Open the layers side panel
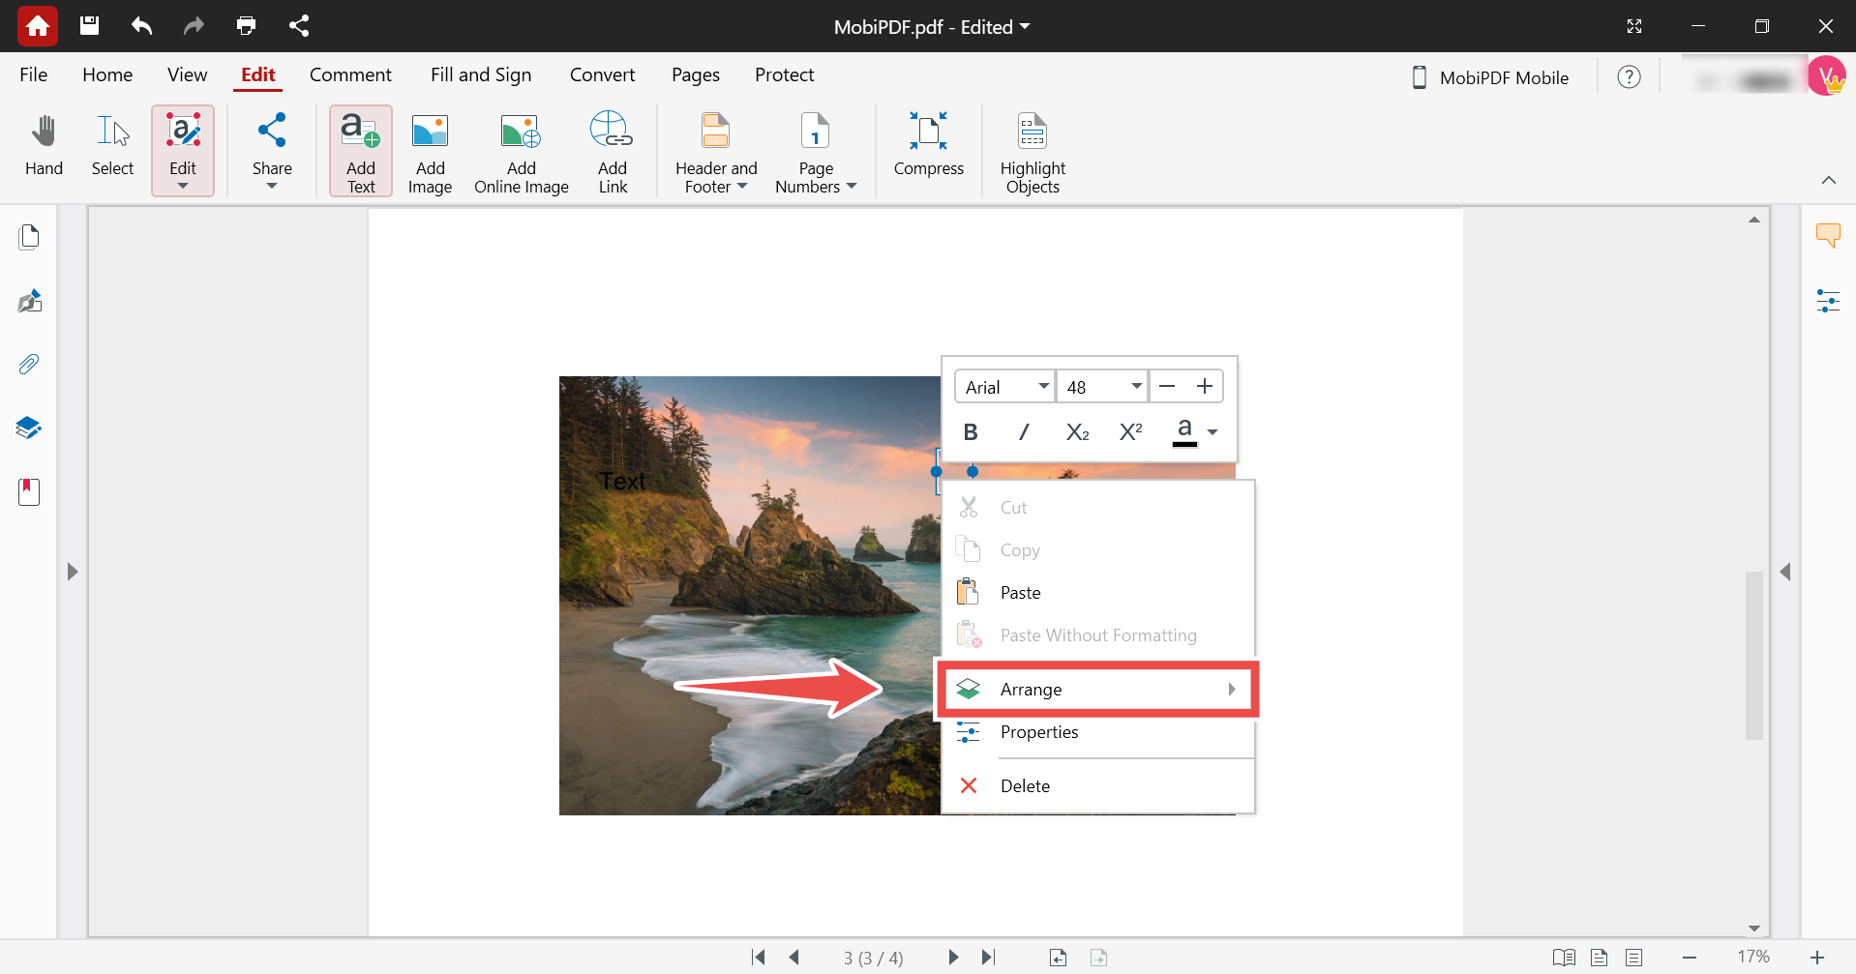 [29, 428]
